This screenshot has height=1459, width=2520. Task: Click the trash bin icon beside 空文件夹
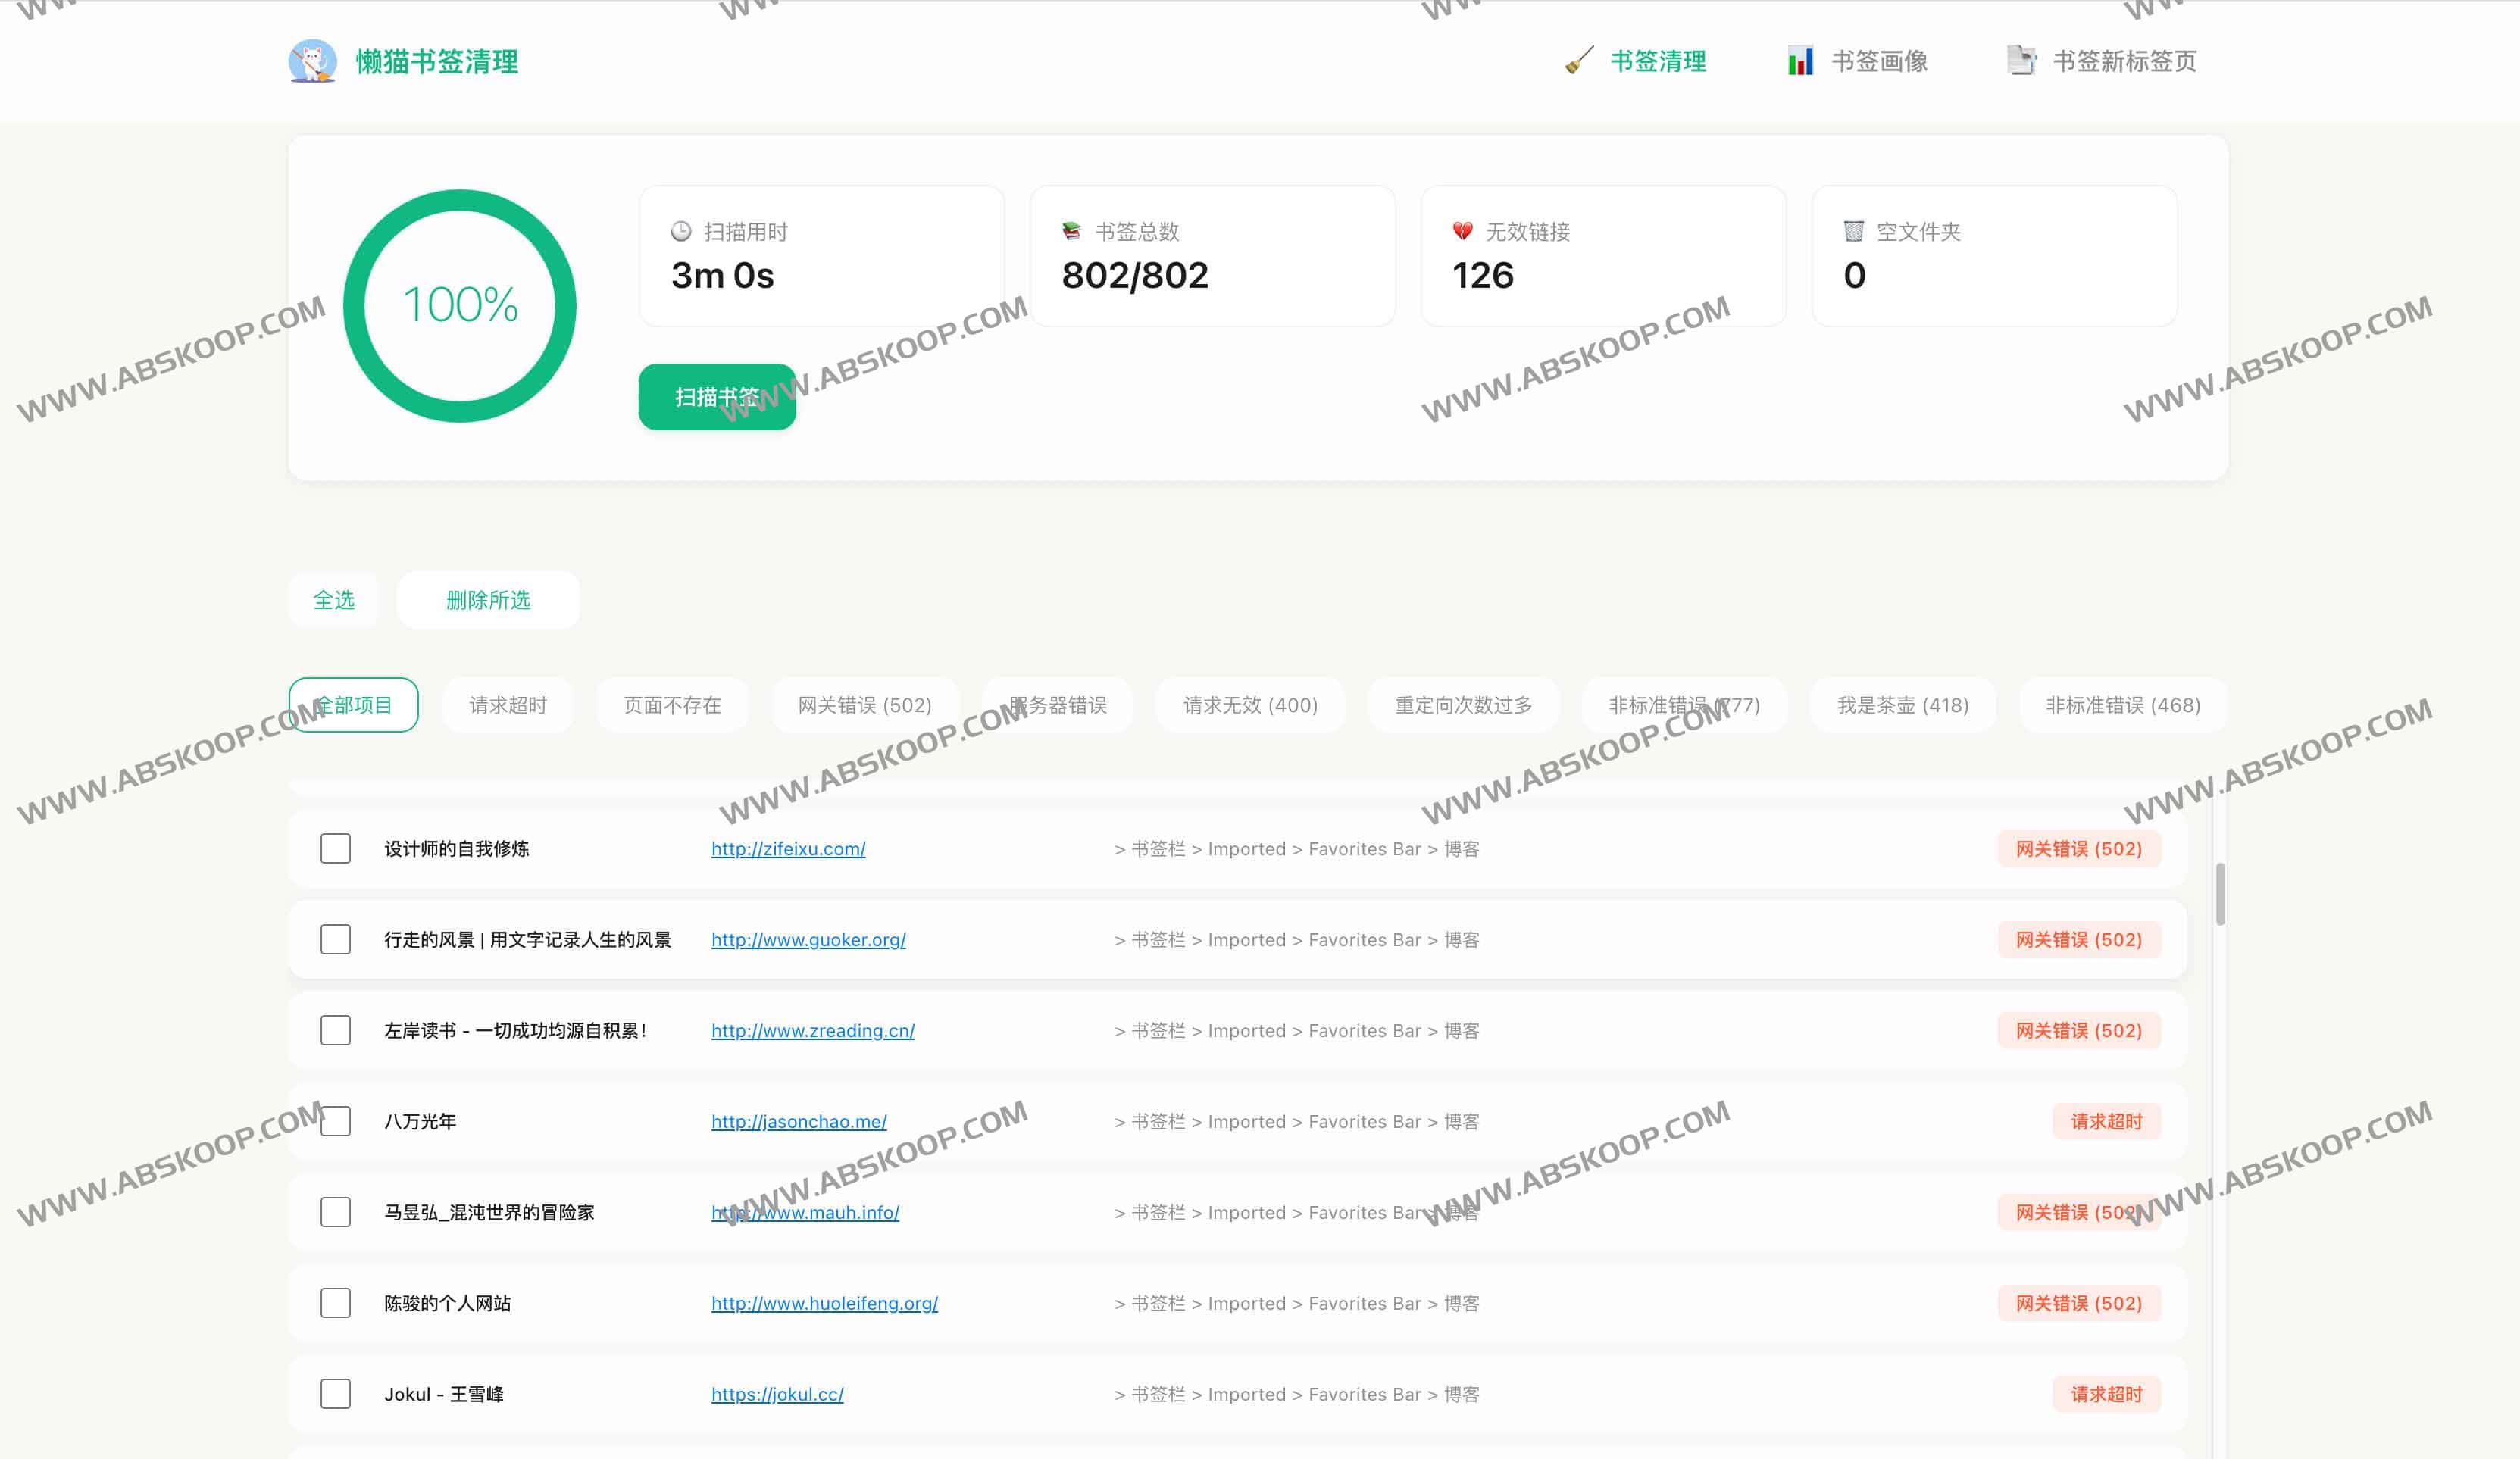pos(1853,232)
